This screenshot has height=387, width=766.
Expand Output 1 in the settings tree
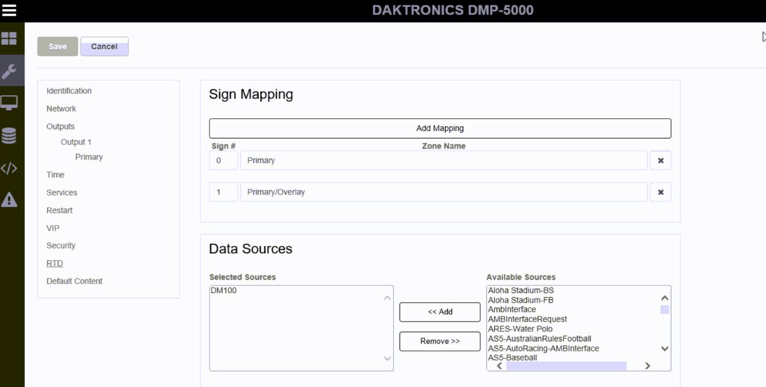pyautogui.click(x=76, y=142)
